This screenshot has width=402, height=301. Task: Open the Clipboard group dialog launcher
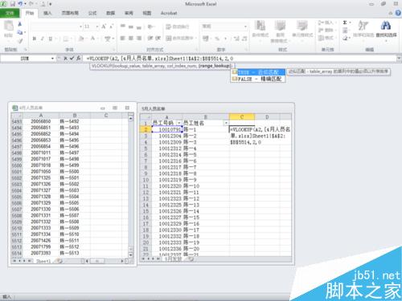coord(26,50)
